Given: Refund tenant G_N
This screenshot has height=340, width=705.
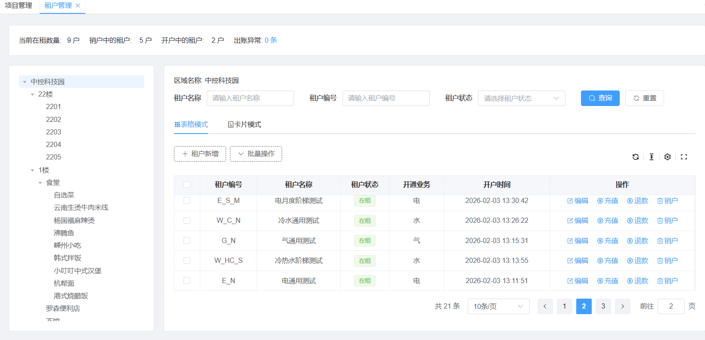Looking at the screenshot, I should point(637,241).
